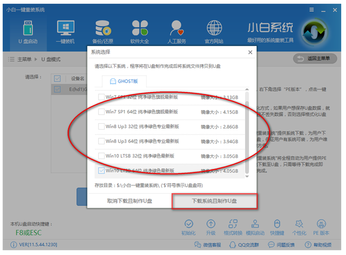Screen dimensions: 346x255
Task: Check Win8 Up3 64位 system option
Action: click(101, 141)
